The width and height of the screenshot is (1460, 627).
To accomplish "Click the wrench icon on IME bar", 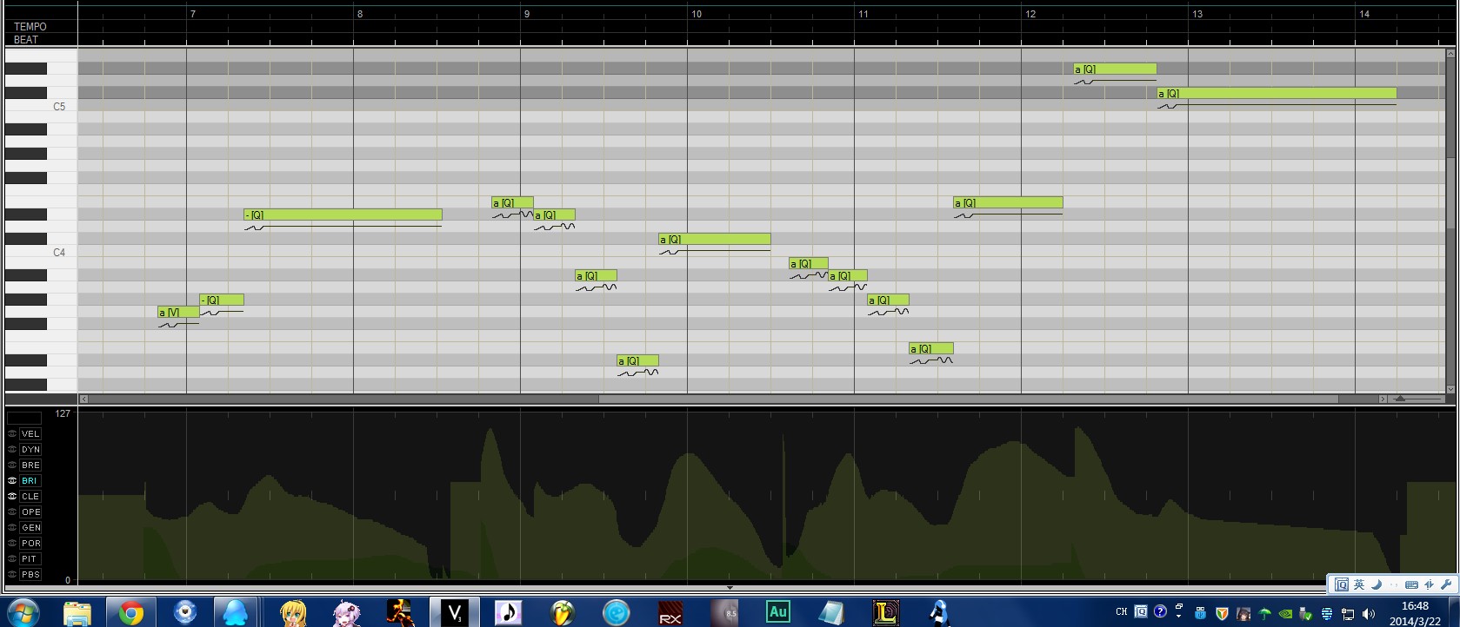I will click(x=1446, y=584).
